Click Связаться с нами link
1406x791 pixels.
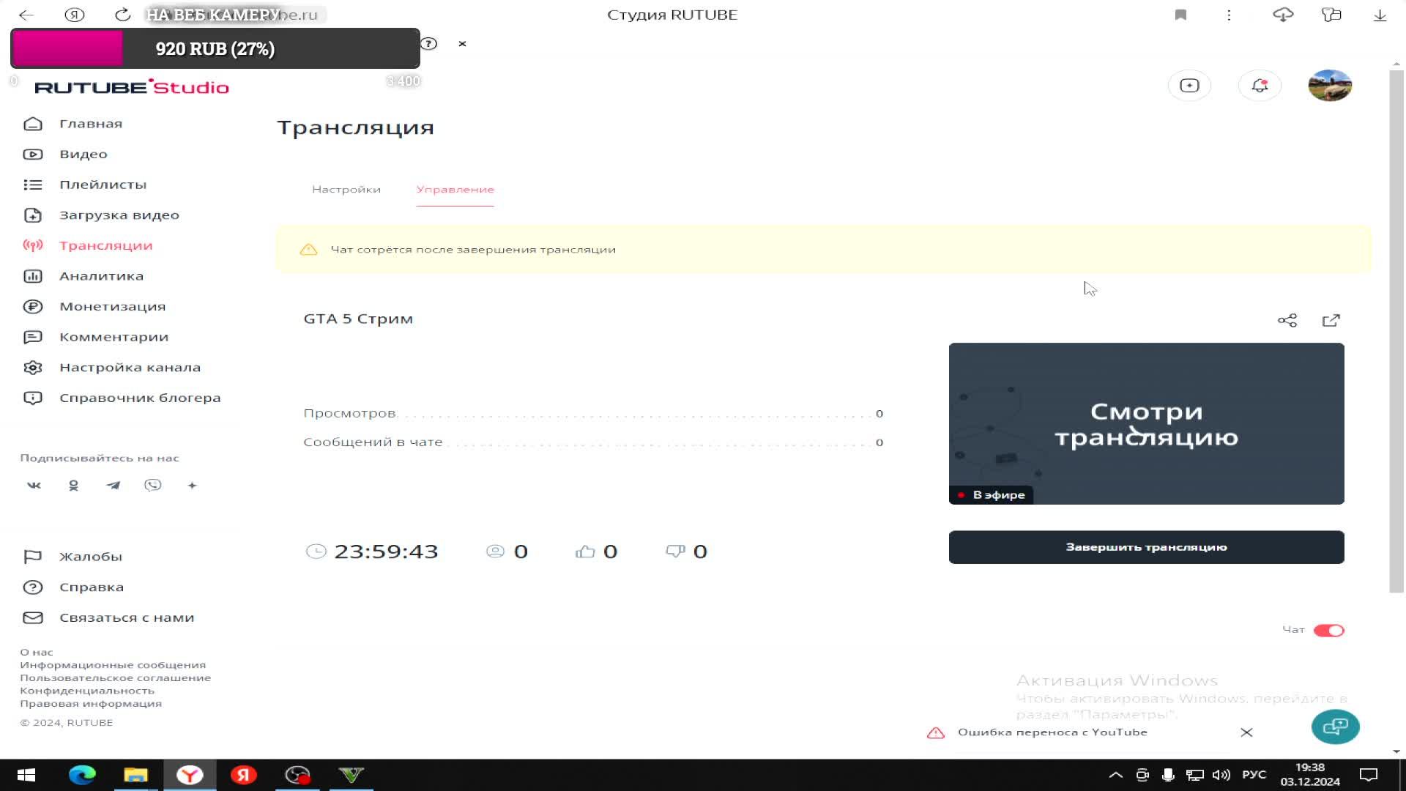tap(108, 617)
